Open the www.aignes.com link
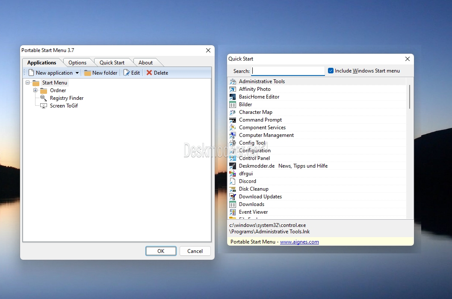 pyautogui.click(x=299, y=242)
